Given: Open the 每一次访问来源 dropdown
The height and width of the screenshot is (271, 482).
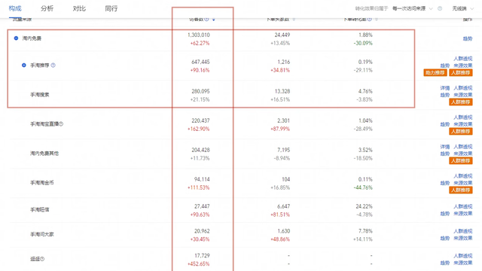Looking at the screenshot, I should pyautogui.click(x=412, y=8).
